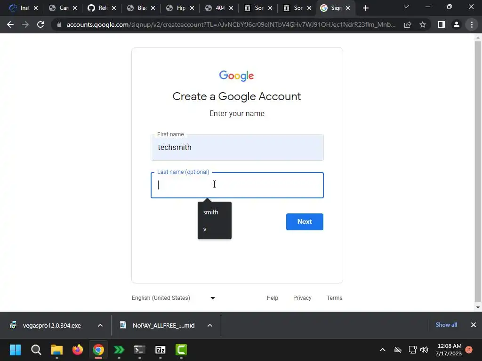
Task: Open the Chrome three-dot menu
Action: (472, 24)
